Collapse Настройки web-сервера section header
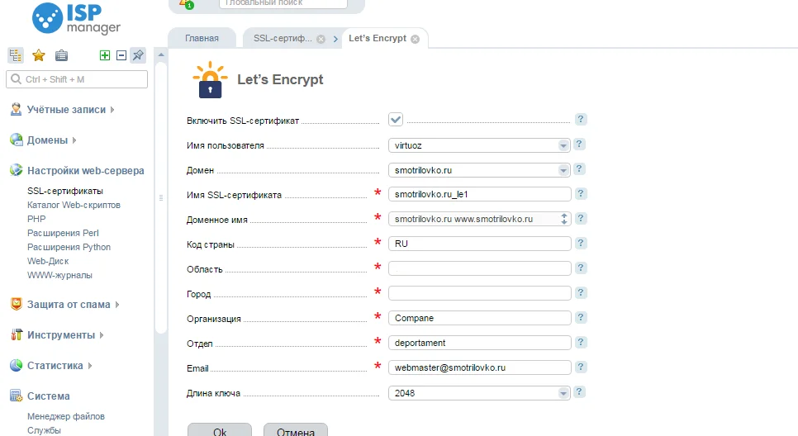Image resolution: width=798 pixels, height=436 pixels. click(x=86, y=170)
